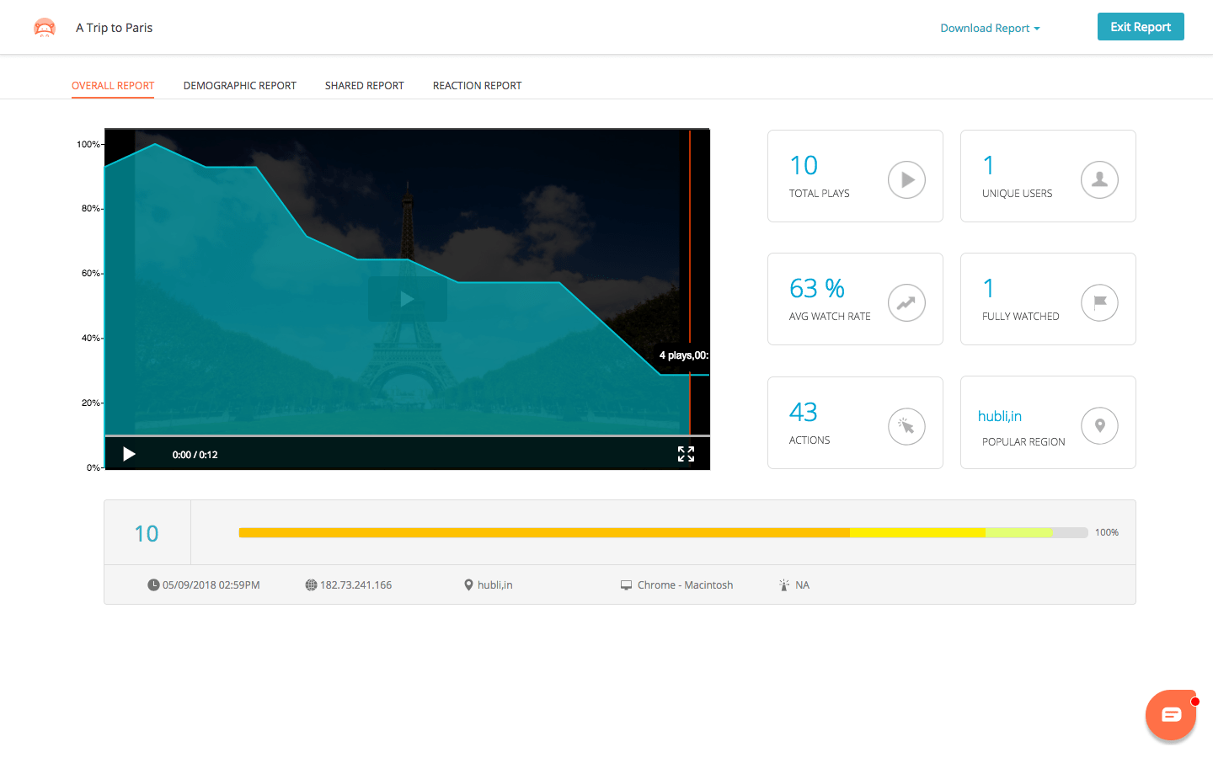1213x758 pixels.
Task: Switch to the Demographic Report tab
Action: 239,85
